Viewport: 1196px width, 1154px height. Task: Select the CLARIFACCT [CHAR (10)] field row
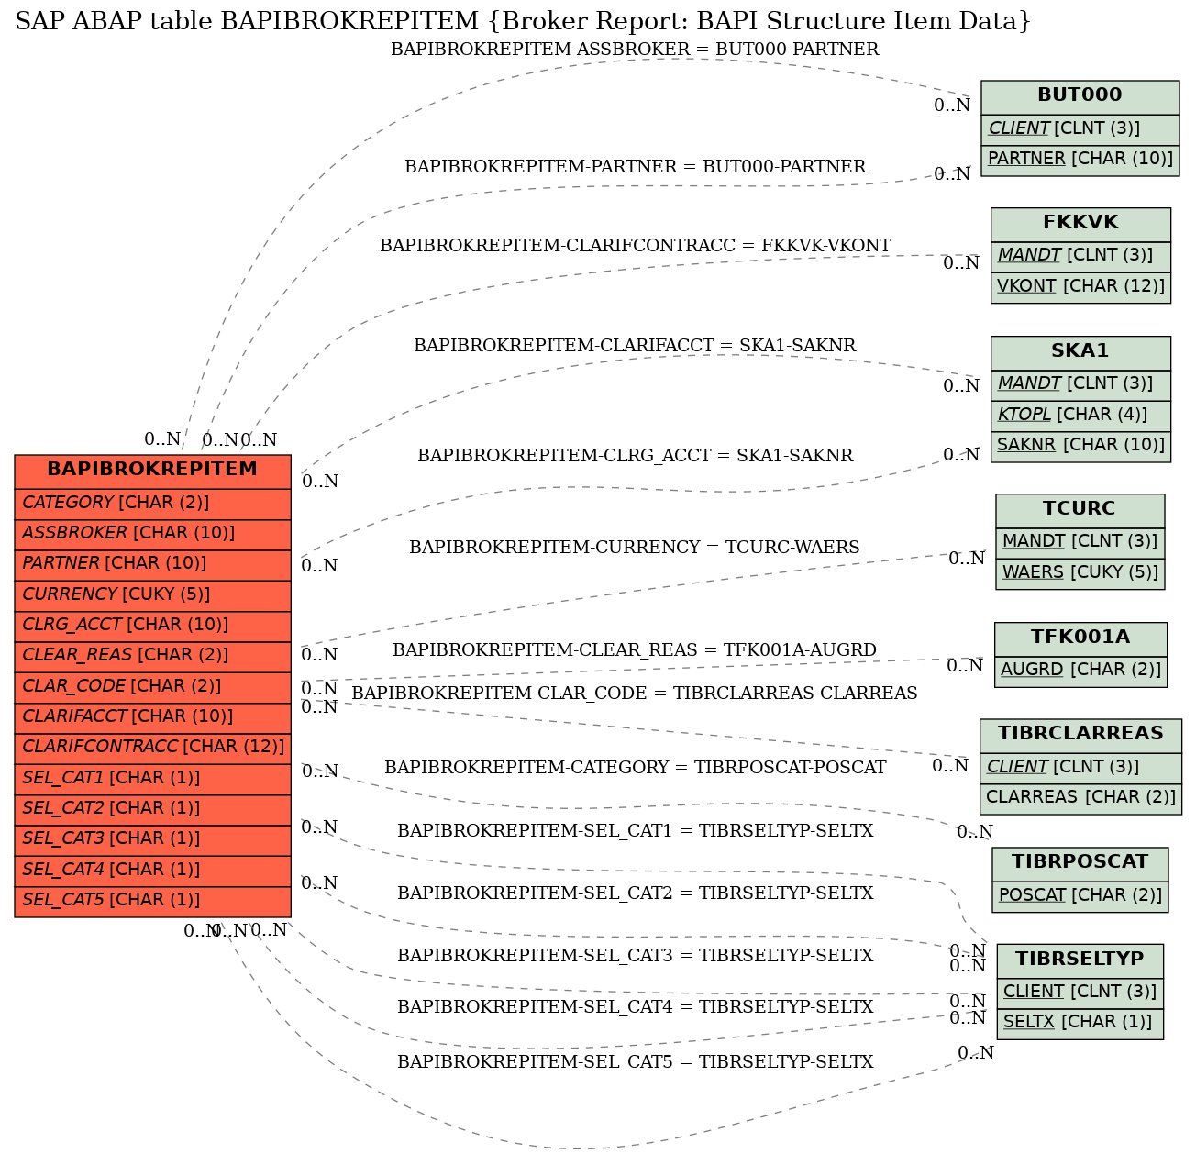pos(153,717)
